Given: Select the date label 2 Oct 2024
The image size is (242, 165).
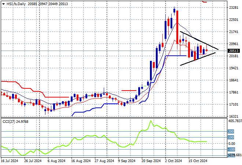Looking at the screenshot, I should [174, 161].
